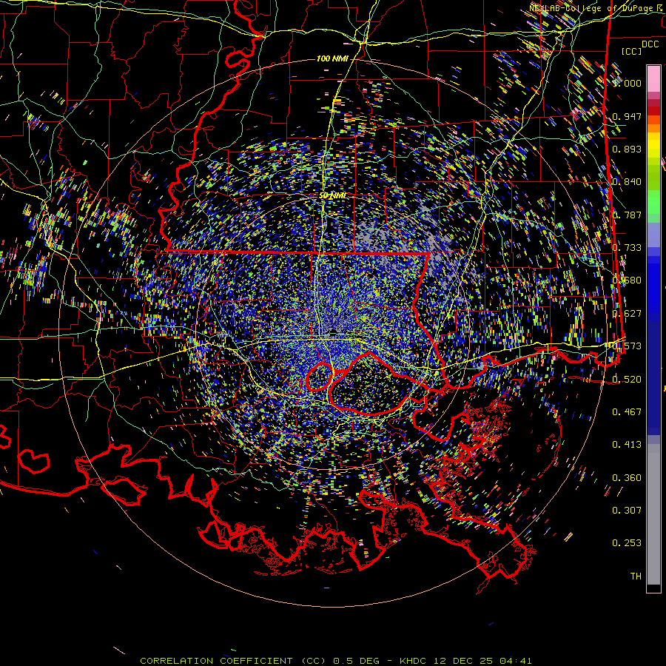The image size is (666, 666).
Task: Select the 0.253 scale label
Action: coord(627,543)
